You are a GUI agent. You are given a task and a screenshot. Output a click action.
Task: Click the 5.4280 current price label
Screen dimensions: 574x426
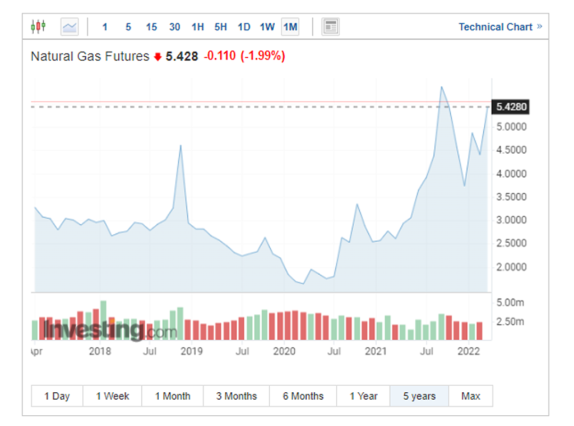511,107
